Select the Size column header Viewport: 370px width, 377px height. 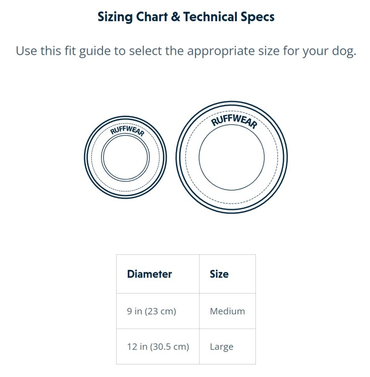tap(227, 274)
